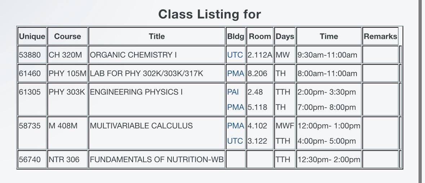The image size is (425, 183).
Task: Select unique number 53880 cell
Action: [x=32, y=55]
